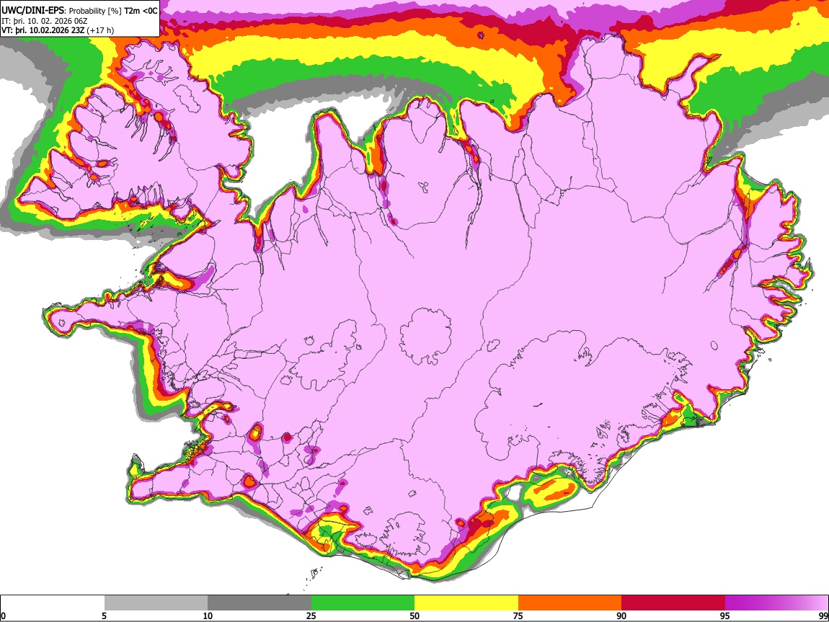Screen dimensions: 829x622
Task: Click legend tick value '75'
Action: click(518, 616)
